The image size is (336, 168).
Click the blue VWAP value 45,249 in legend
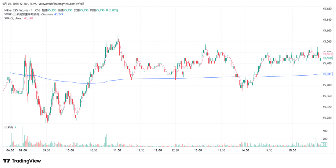[x=59, y=14]
